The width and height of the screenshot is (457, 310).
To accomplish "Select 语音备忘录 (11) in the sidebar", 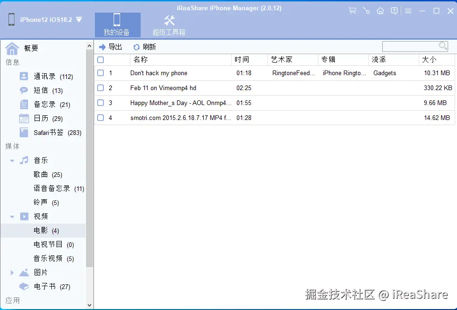I will coord(59,188).
